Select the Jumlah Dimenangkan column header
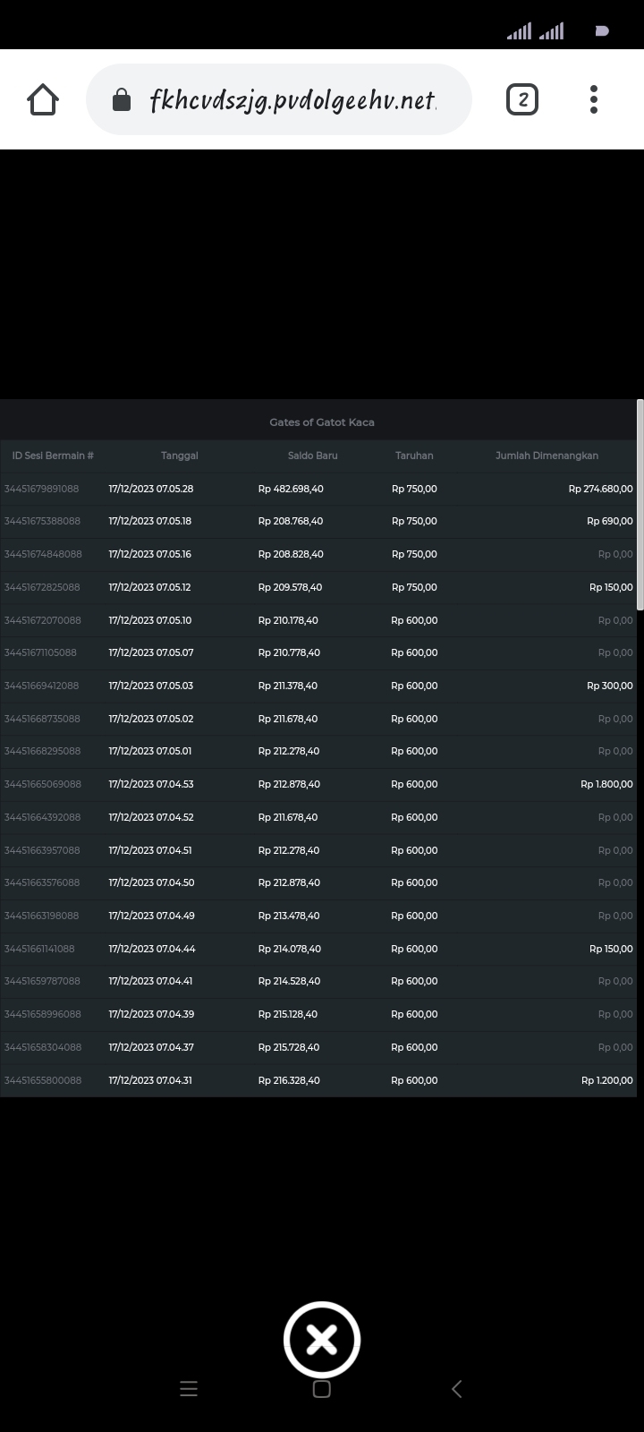This screenshot has width=644, height=1432. coord(547,456)
